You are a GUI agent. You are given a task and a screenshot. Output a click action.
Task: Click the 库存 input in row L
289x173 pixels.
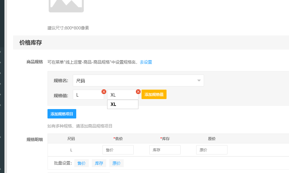click(x=165, y=150)
